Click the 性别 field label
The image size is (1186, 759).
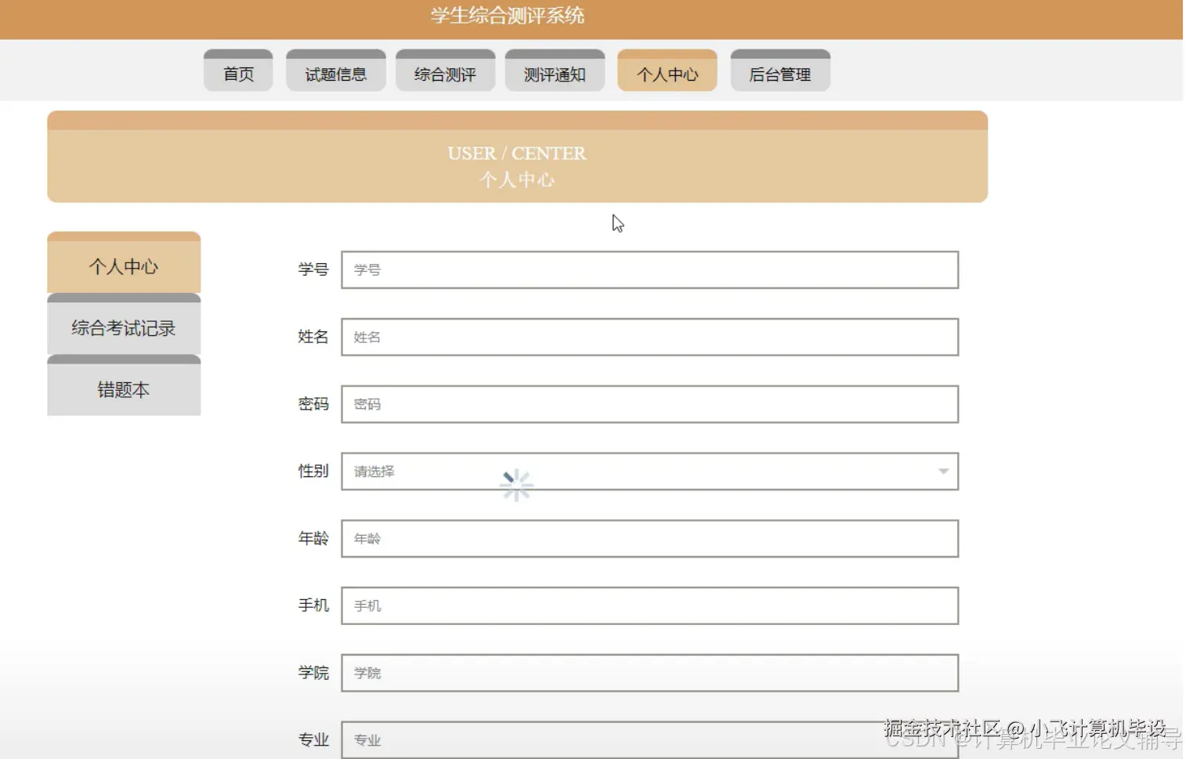pyautogui.click(x=313, y=472)
